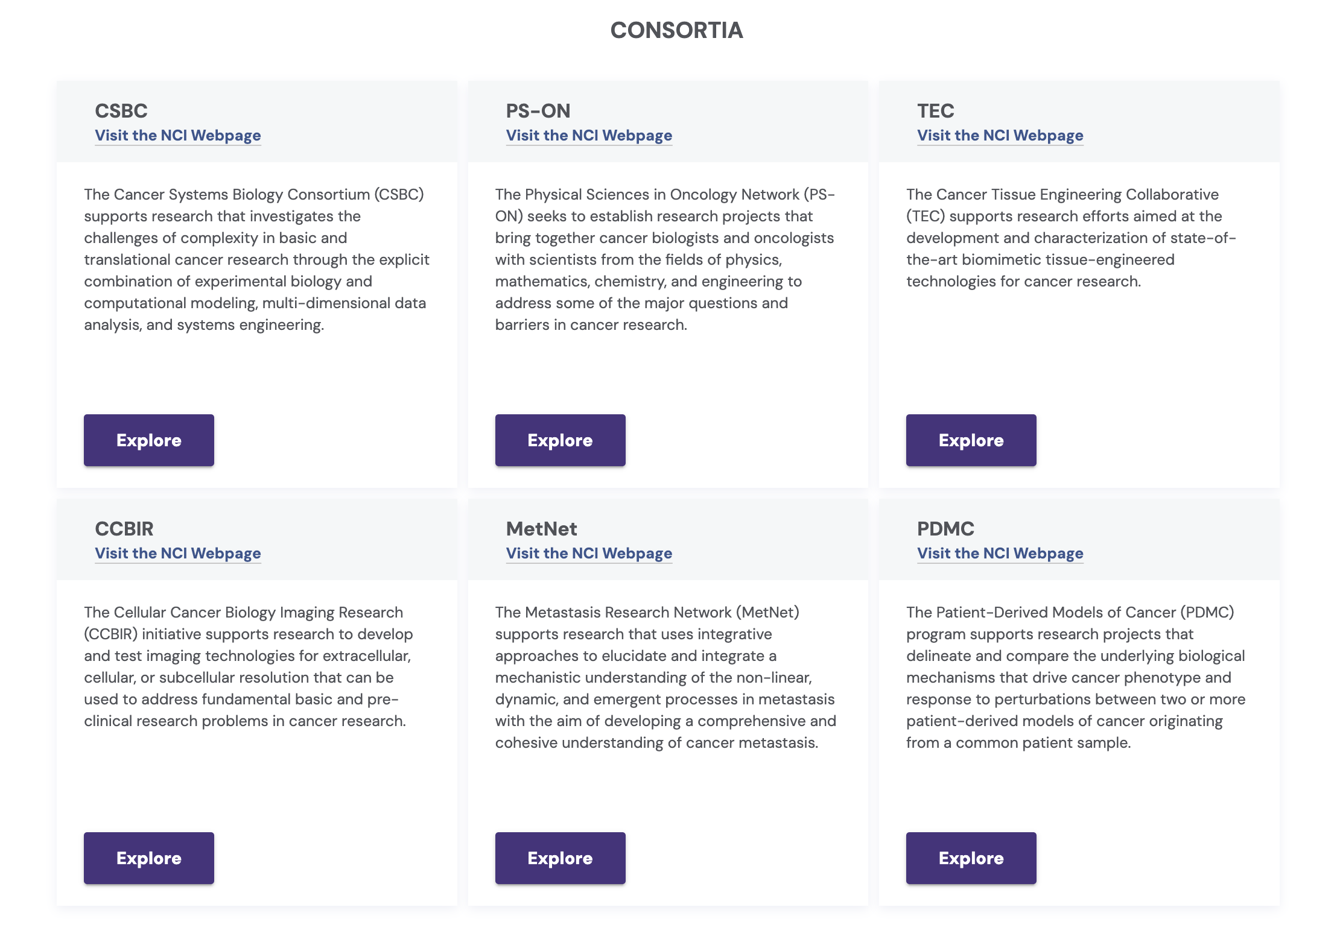Screen dimensions: 1337x948
Task: Click the TEC card title
Action: 936,111
